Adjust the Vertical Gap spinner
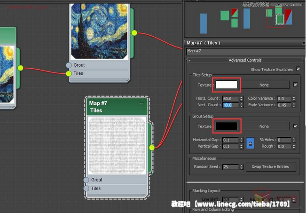Screen dimensions: 306x213 pos(242,146)
